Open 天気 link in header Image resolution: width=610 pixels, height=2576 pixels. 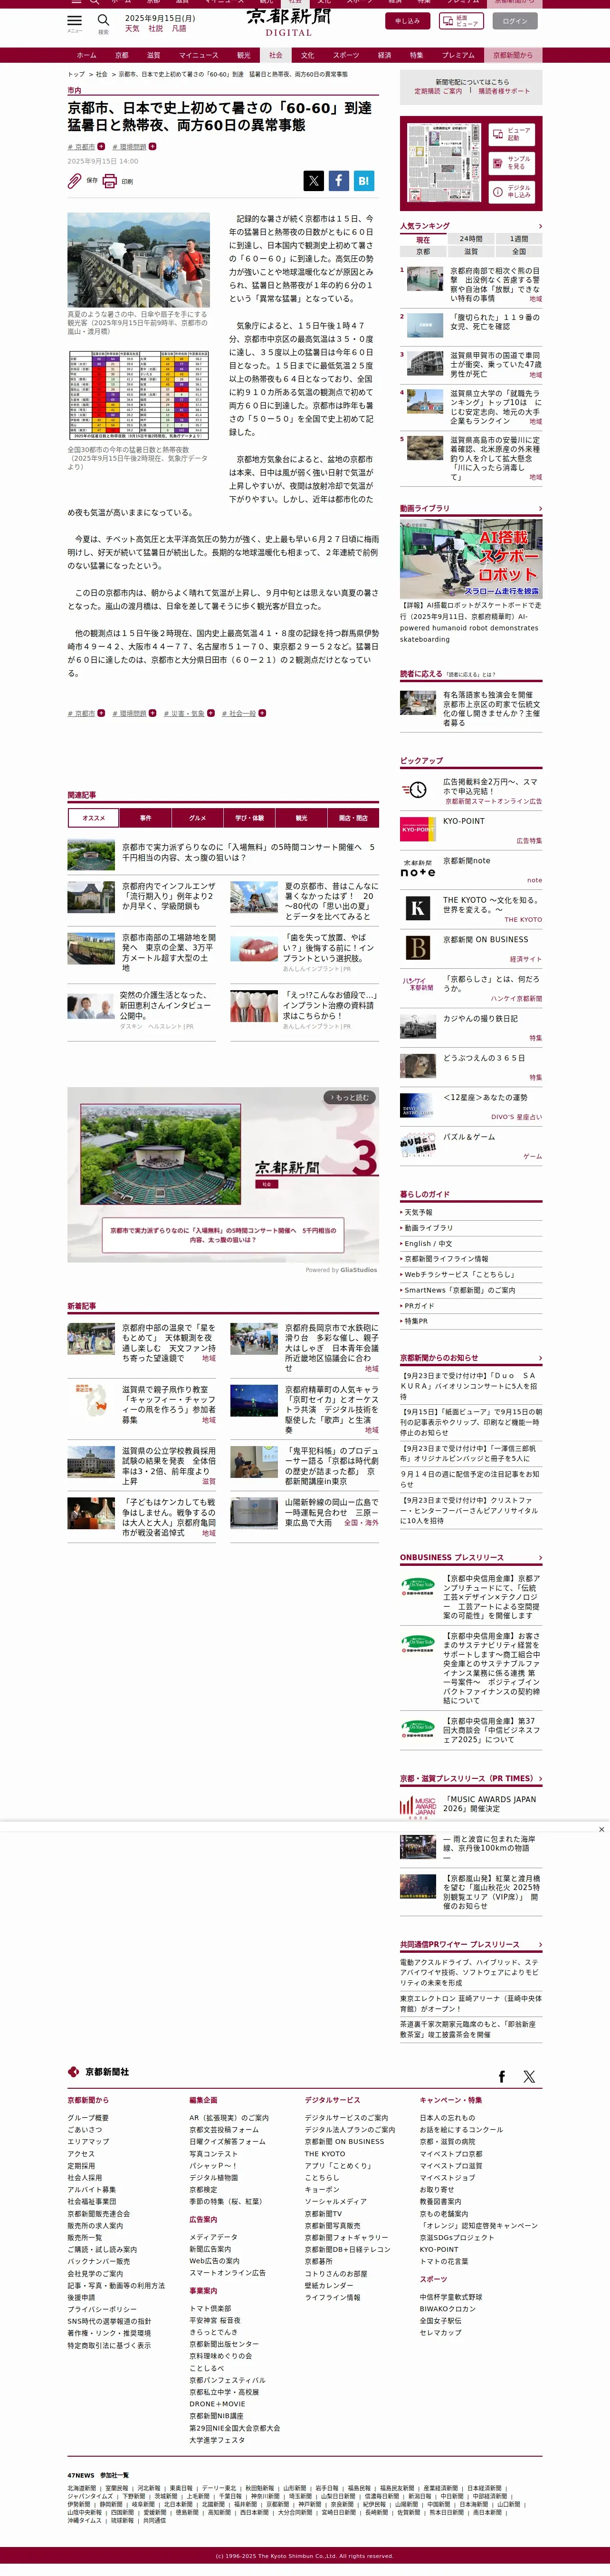(x=132, y=29)
